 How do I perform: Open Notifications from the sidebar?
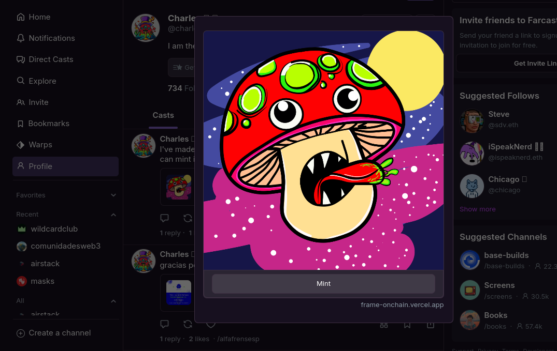click(x=46, y=38)
